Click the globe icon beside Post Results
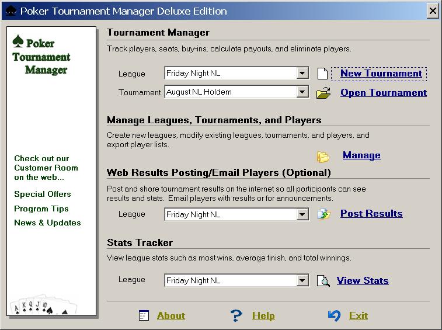The width and height of the screenshot is (442, 330). [x=324, y=214]
